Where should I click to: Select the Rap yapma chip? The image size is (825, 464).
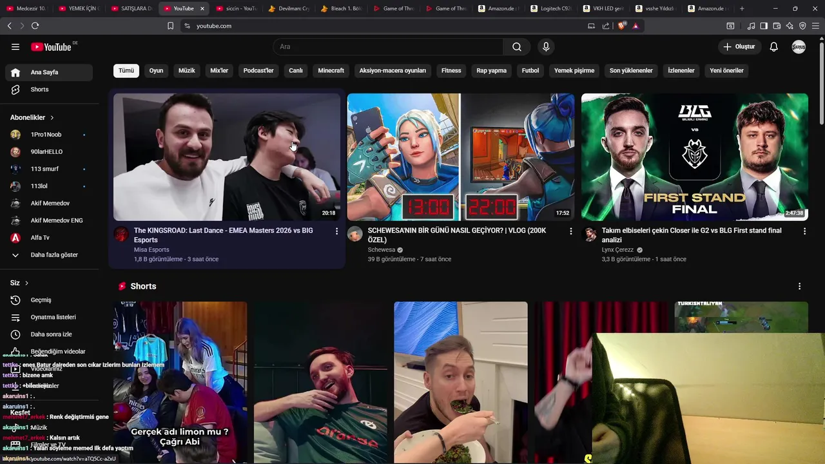click(492, 70)
